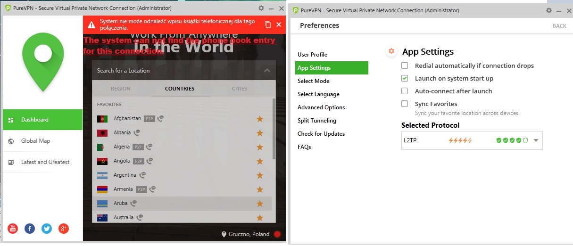The width and height of the screenshot is (573, 246).
Task: Switch to the CITIES tab
Action: click(x=240, y=89)
